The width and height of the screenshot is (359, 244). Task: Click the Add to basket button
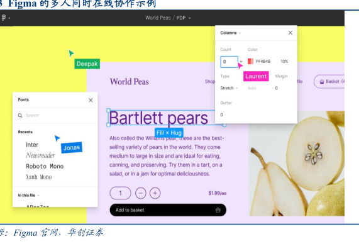point(168,210)
